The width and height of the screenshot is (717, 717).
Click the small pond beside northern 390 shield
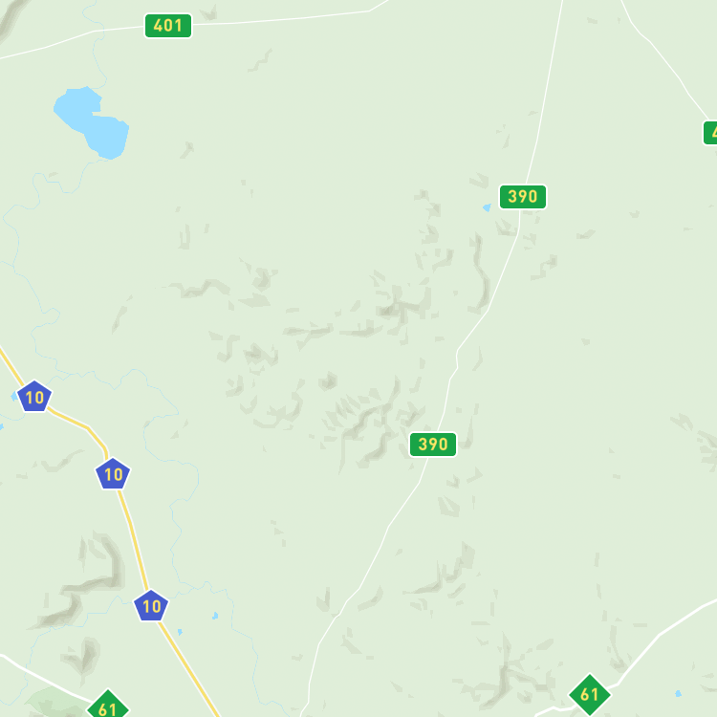point(487,207)
